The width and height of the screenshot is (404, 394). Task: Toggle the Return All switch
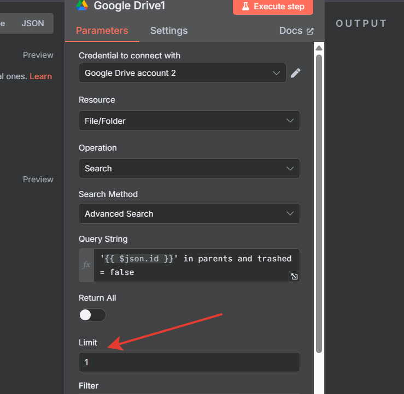92,315
